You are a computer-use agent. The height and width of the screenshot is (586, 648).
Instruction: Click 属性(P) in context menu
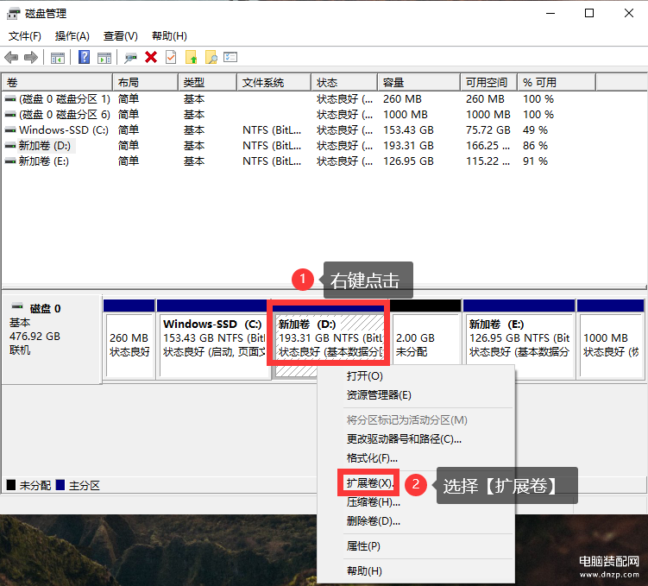[363, 546]
